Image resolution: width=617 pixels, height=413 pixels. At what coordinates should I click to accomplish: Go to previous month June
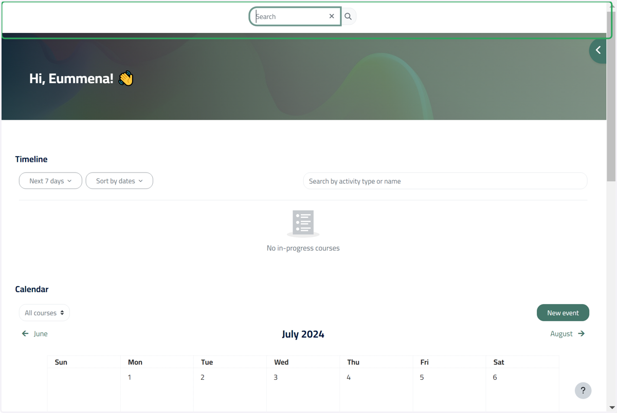pyautogui.click(x=34, y=334)
